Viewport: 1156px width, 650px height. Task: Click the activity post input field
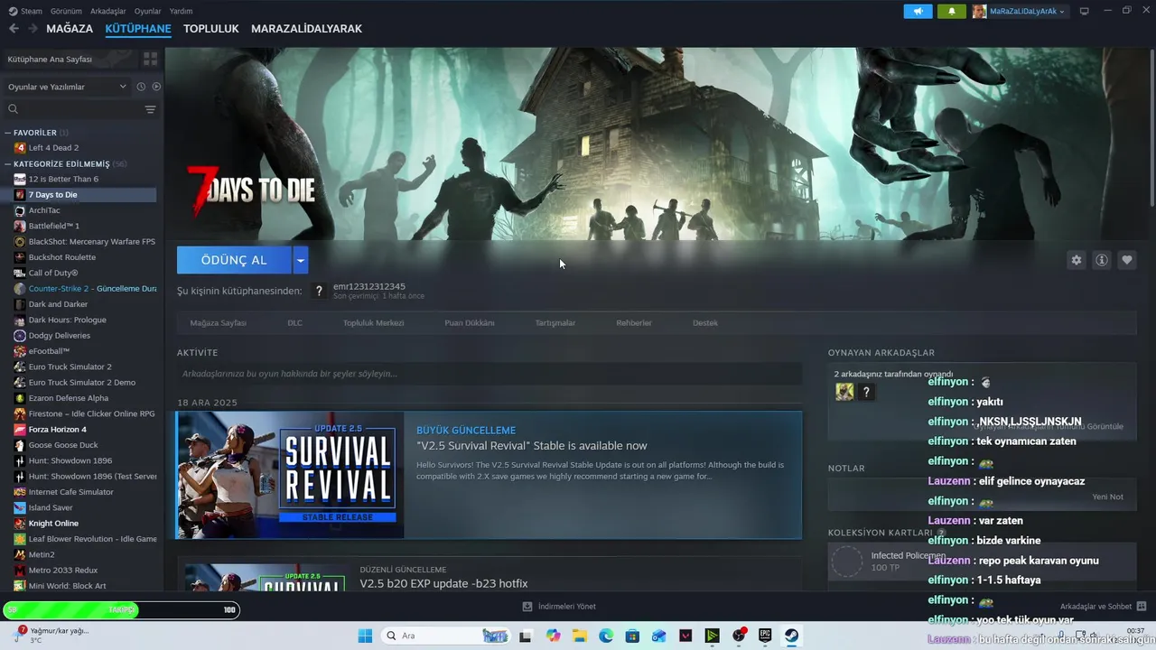(x=489, y=374)
